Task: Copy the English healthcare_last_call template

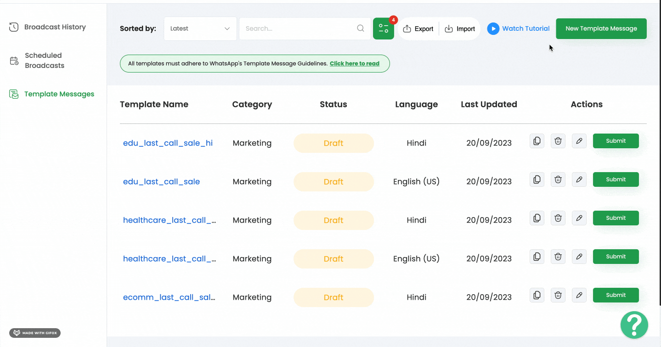Action: click(537, 257)
